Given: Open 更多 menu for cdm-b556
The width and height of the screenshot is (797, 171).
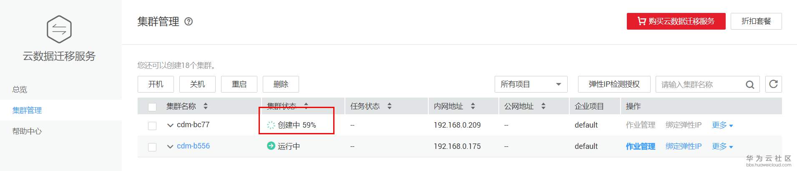Looking at the screenshot, I should point(722,146).
